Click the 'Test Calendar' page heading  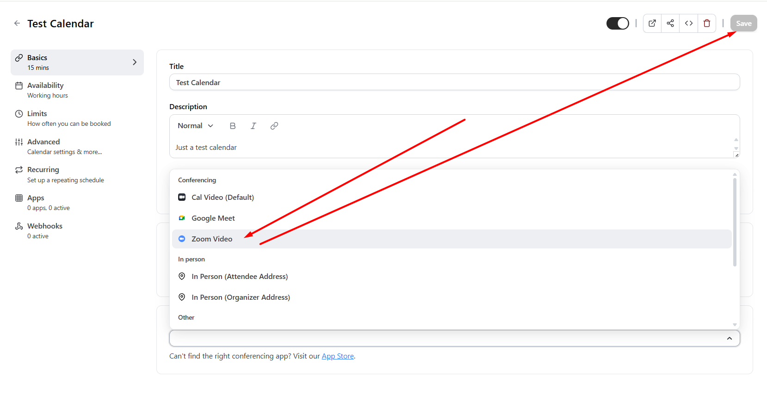pos(61,24)
